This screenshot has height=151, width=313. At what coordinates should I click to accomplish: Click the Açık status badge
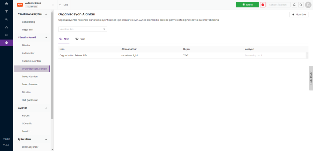(x=20, y=5)
